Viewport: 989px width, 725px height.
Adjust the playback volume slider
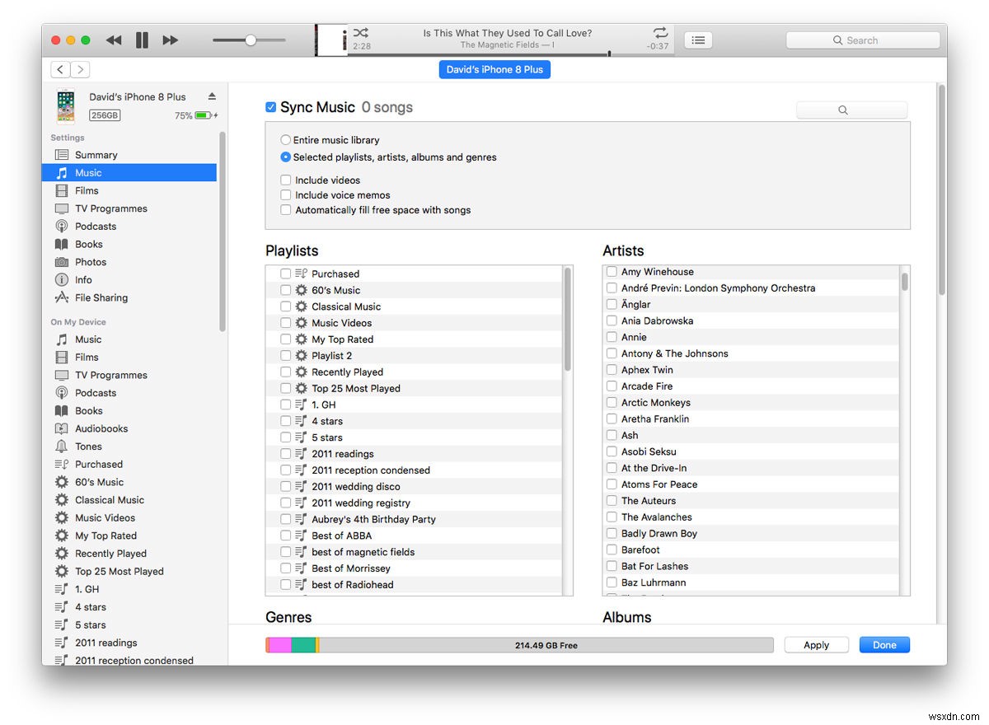point(249,40)
